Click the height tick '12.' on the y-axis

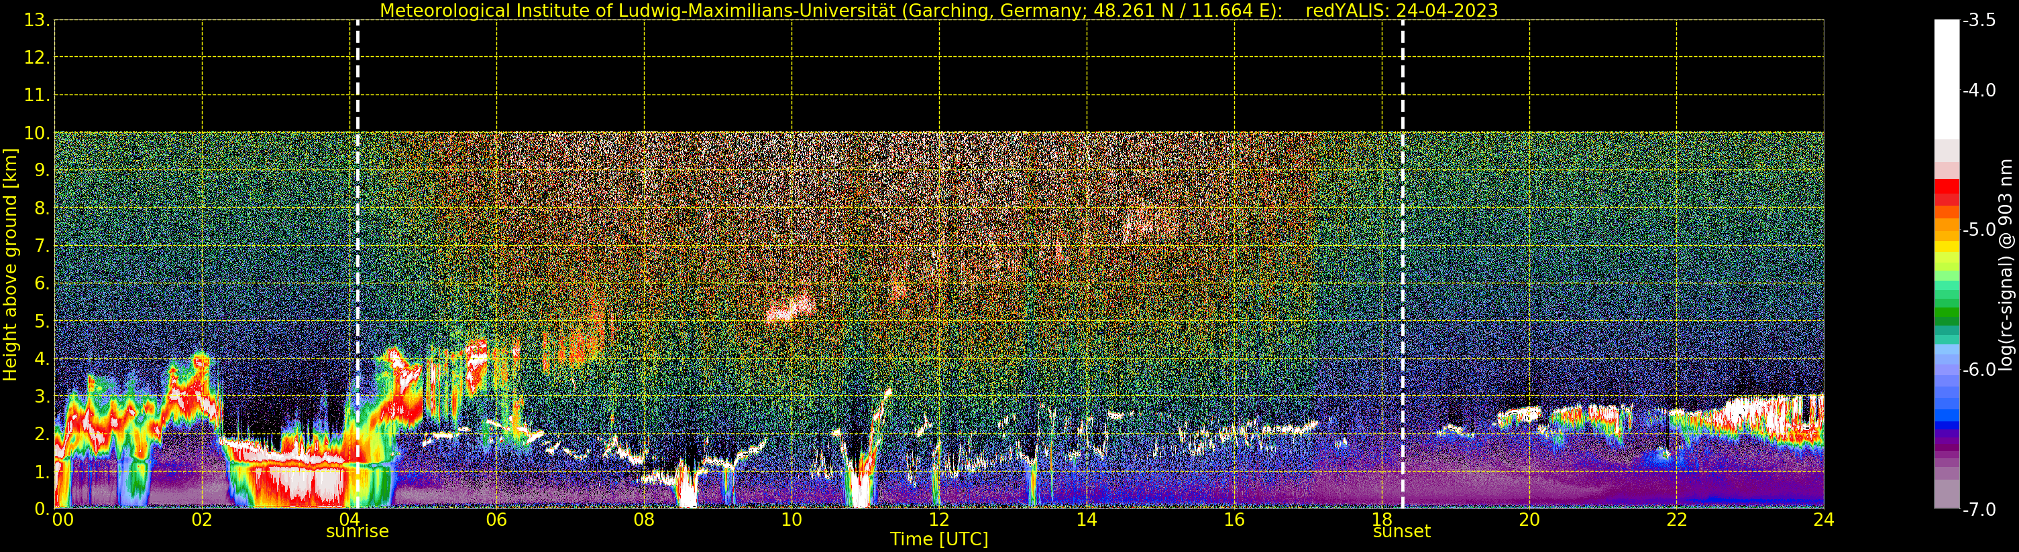(x=37, y=58)
